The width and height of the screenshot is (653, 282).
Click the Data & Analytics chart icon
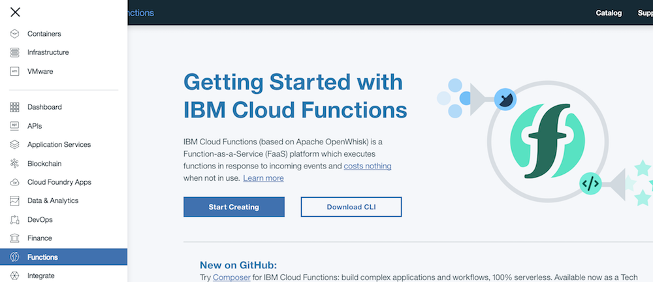tap(14, 201)
